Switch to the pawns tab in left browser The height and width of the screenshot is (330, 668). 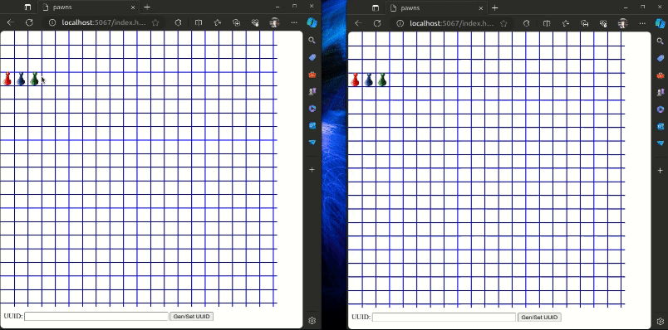88,7
